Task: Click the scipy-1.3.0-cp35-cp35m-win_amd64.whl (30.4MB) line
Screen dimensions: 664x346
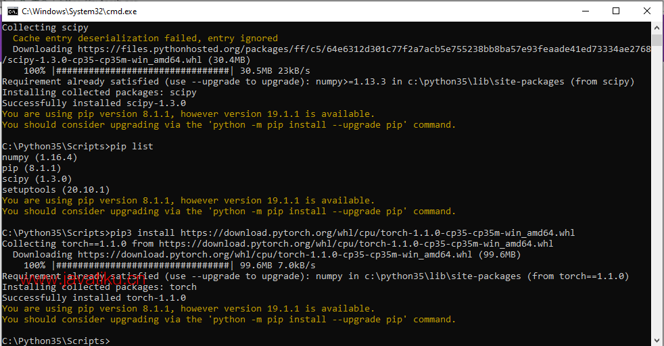Action: pos(126,60)
